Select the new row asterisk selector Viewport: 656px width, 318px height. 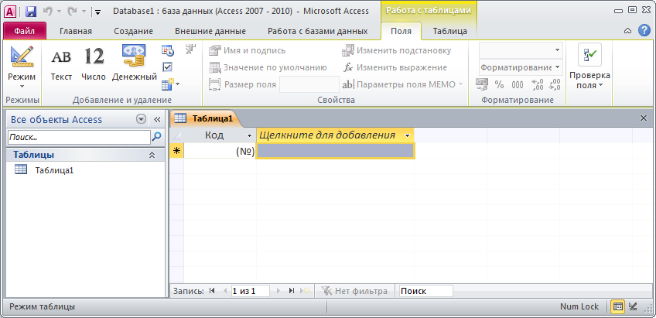pos(177,152)
